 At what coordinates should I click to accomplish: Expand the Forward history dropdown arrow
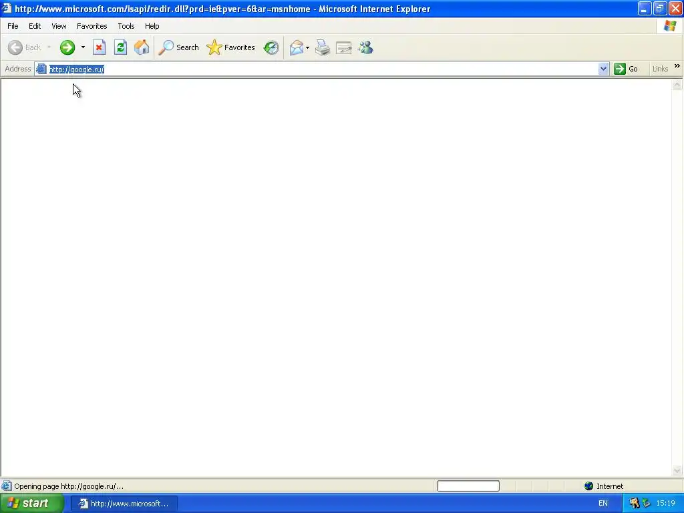tap(83, 47)
